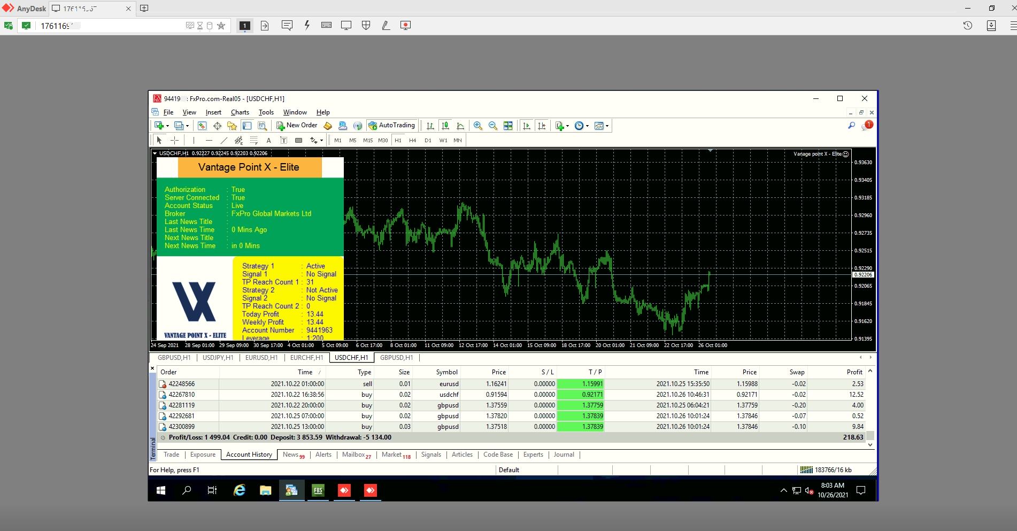Sort history by Symbol column header
Screen dimensions: 1017x531
[x=446, y=372]
